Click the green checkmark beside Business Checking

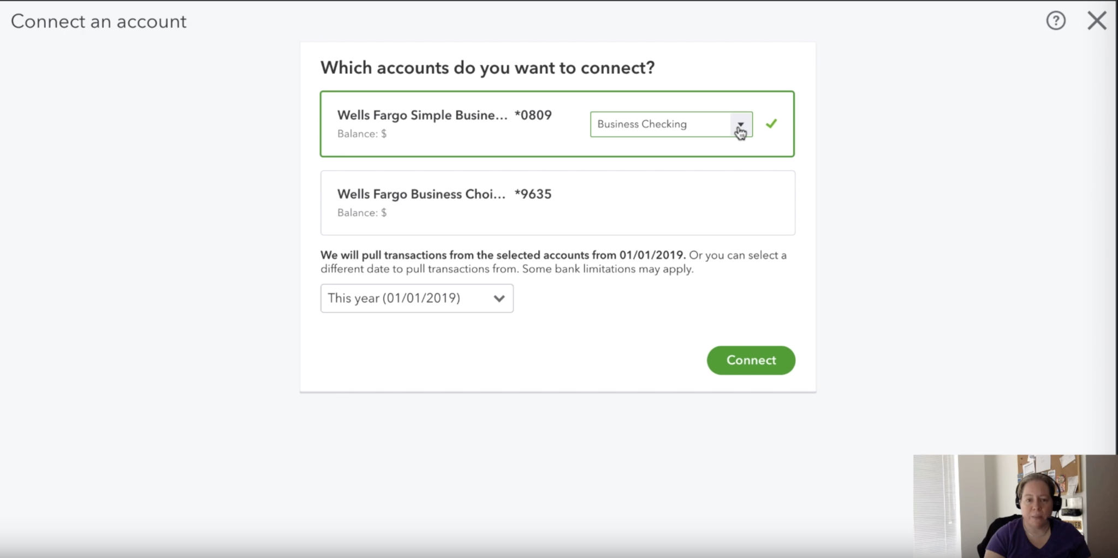(771, 124)
